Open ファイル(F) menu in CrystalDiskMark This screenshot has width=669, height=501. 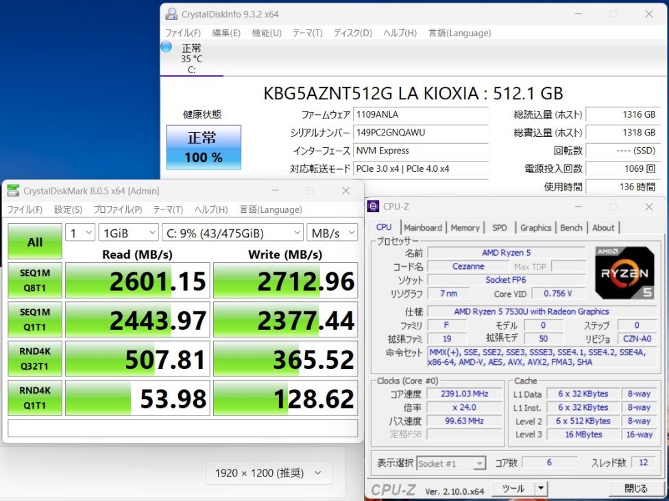[x=25, y=209]
